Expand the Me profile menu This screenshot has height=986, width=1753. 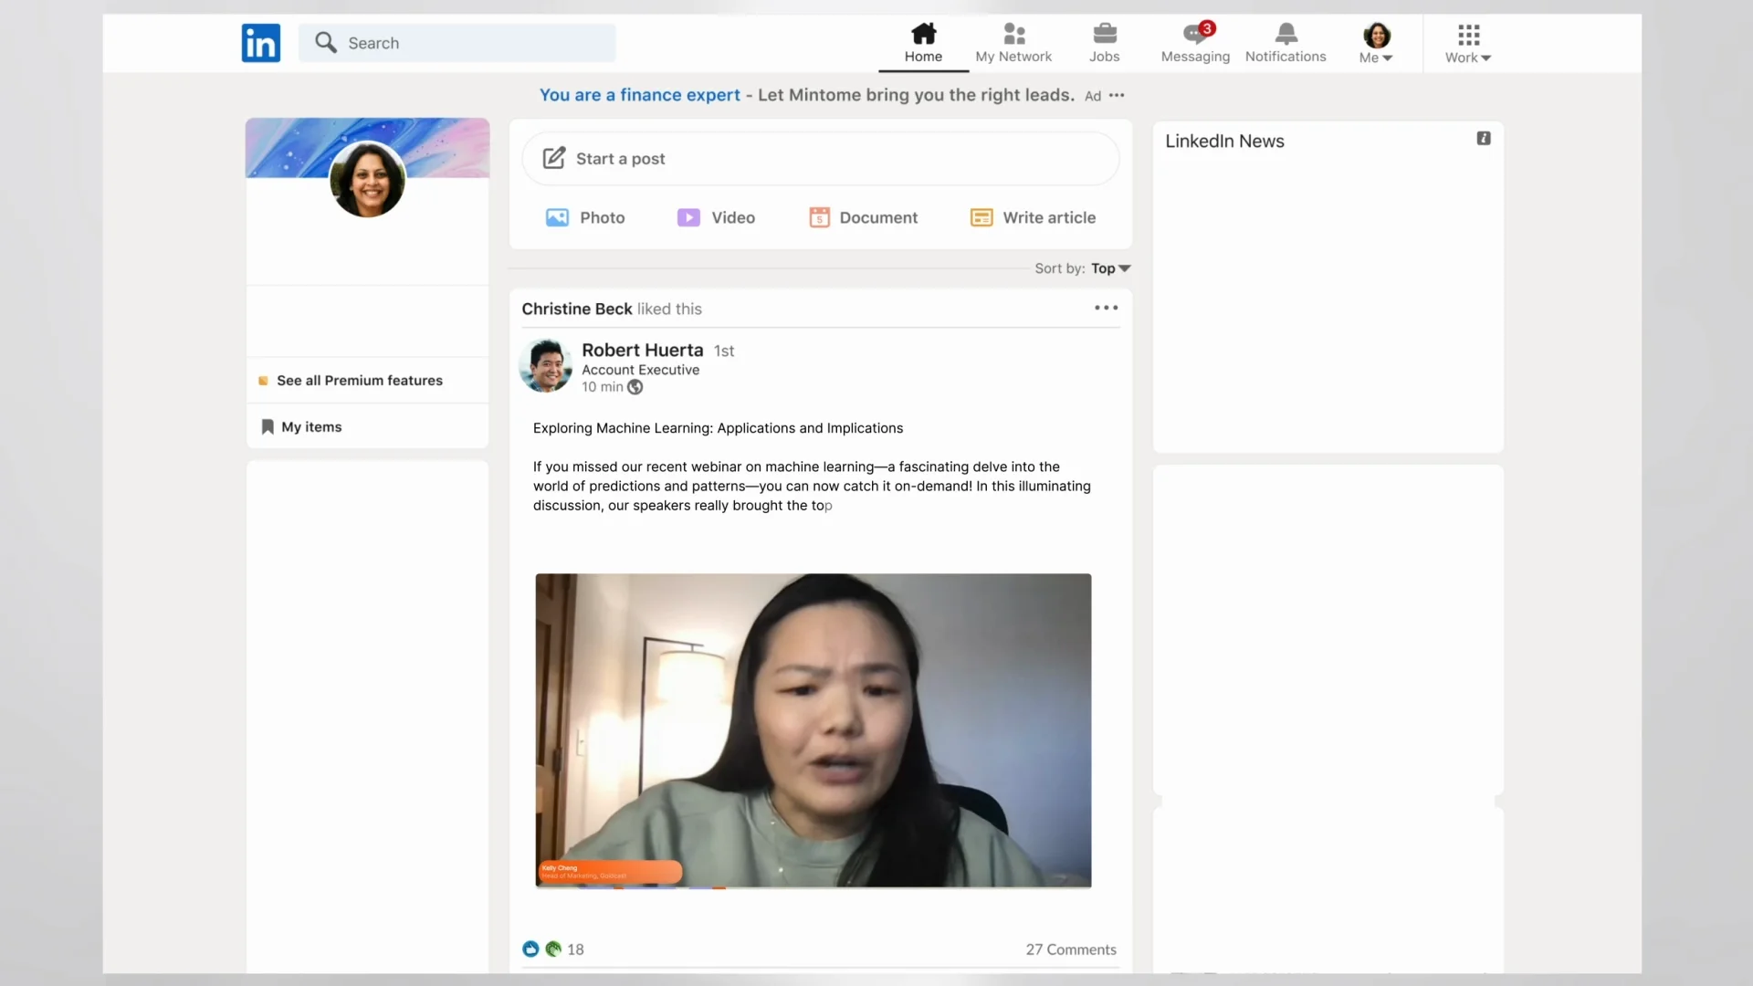[x=1376, y=41]
